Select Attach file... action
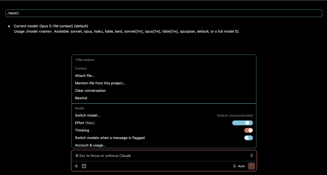The width and height of the screenshot is (327, 175). [85, 76]
